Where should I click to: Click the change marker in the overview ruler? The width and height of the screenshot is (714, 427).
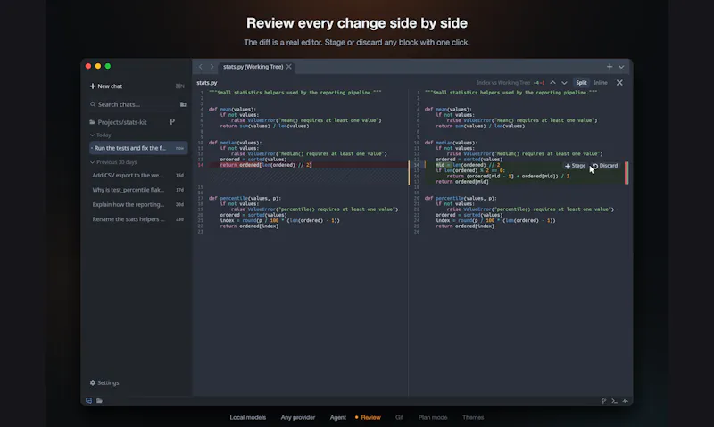coord(627,173)
